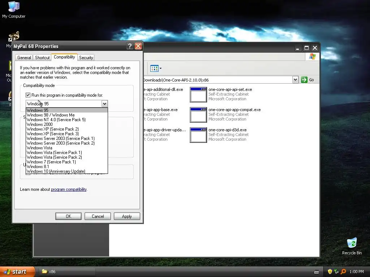Click the properties dialog help question icon
The height and width of the screenshot is (277, 370).
130,46
